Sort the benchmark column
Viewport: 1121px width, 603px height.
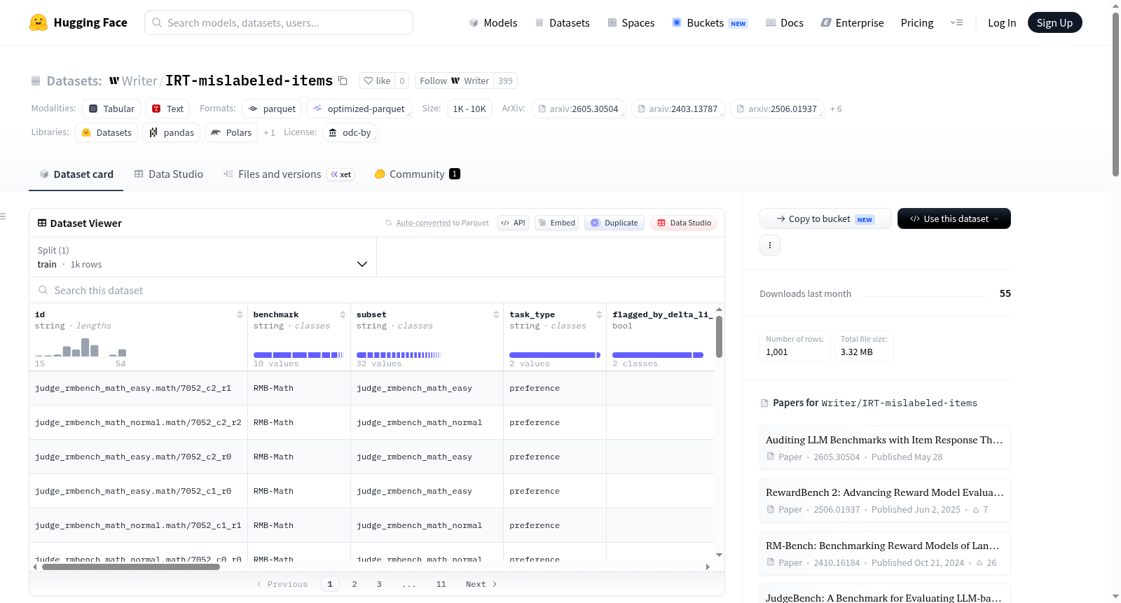click(x=343, y=314)
